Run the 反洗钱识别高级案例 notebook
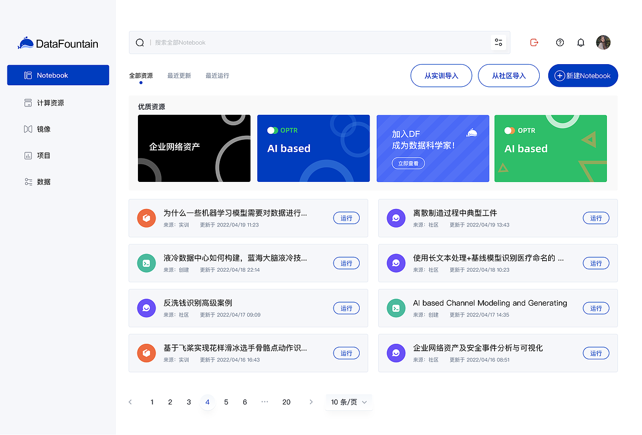Image resolution: width=642 pixels, height=435 pixels. tap(347, 308)
